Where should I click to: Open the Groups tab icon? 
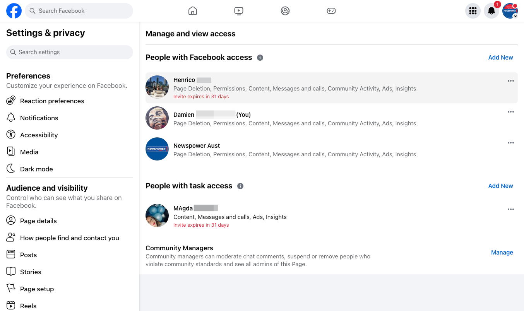tap(285, 11)
